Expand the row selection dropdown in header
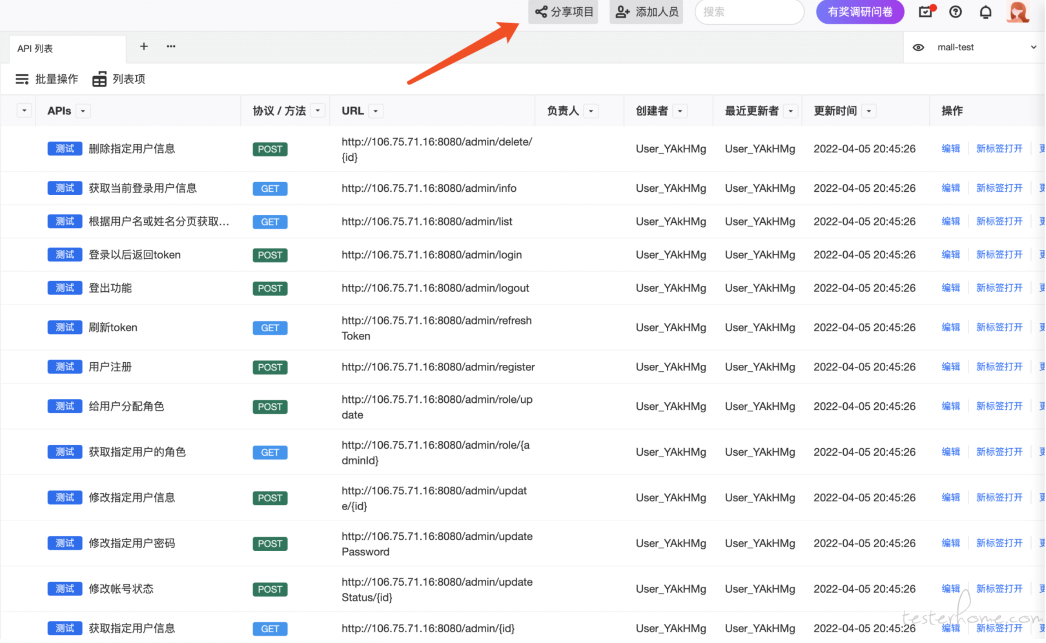Viewport: 1046px width, 643px height. pyautogui.click(x=24, y=111)
